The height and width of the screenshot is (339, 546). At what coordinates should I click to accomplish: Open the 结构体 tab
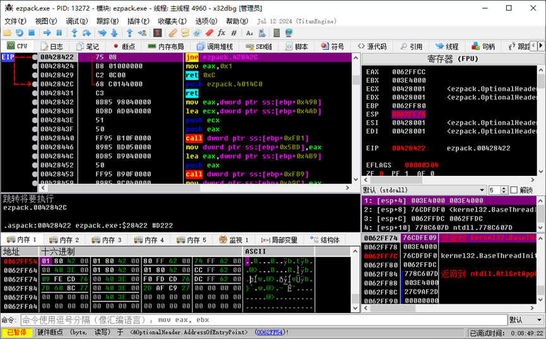coord(325,239)
